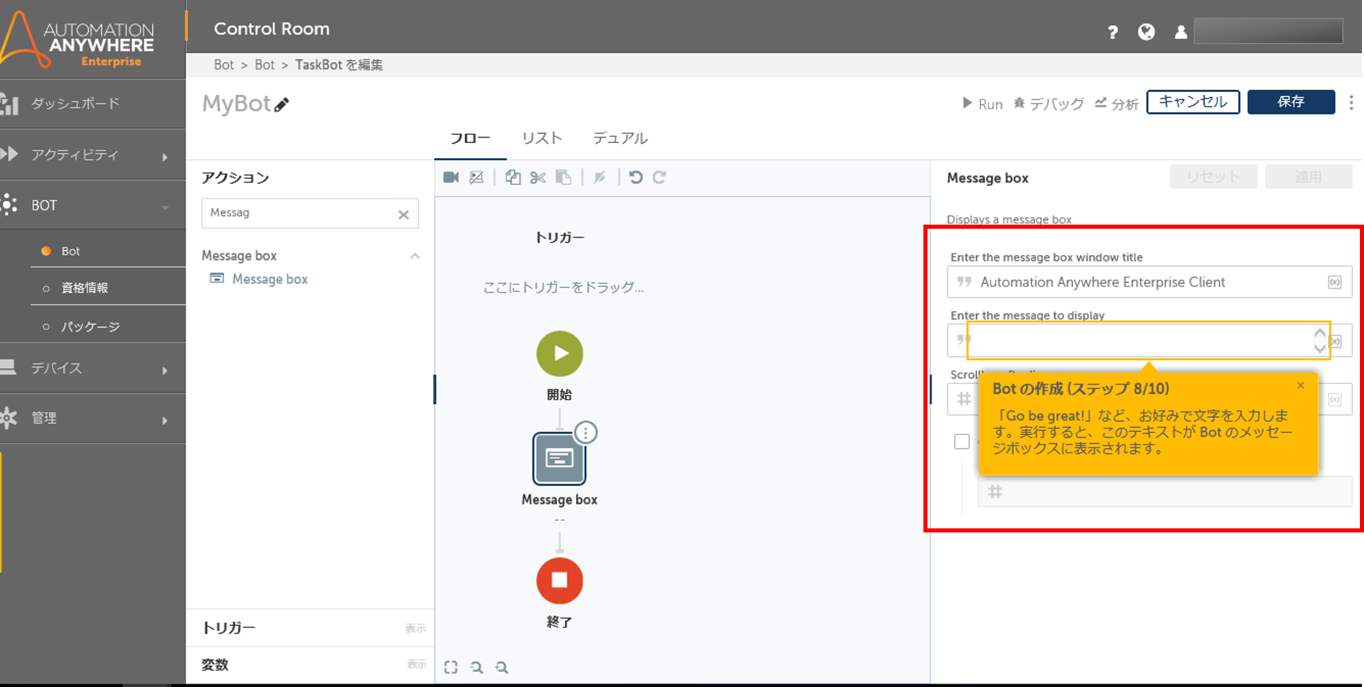Switch to the Dual tab
Viewport: 1364px width, 687px height.
[x=620, y=138]
